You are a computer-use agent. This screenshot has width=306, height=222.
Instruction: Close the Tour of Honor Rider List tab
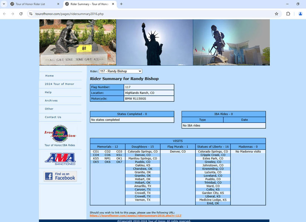58,4
